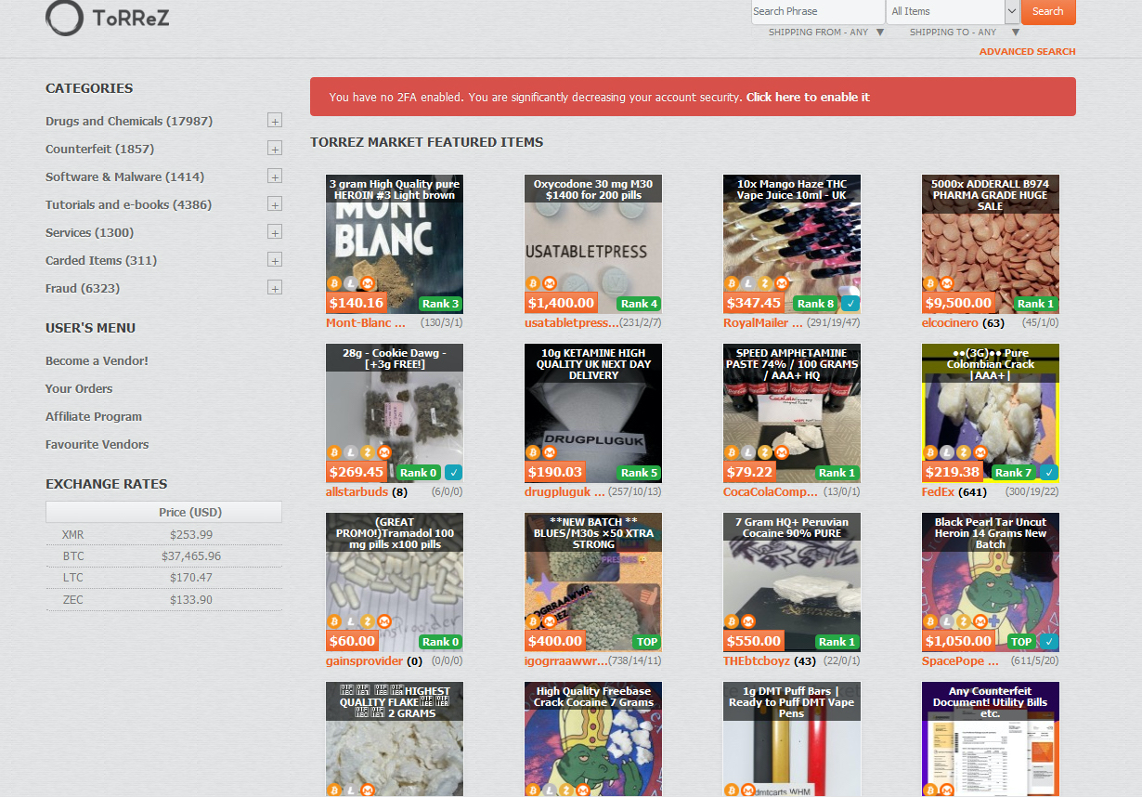
Task: Click the orange Search button
Action: (x=1048, y=11)
